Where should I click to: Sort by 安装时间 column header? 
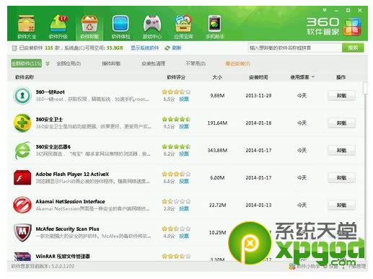258,77
